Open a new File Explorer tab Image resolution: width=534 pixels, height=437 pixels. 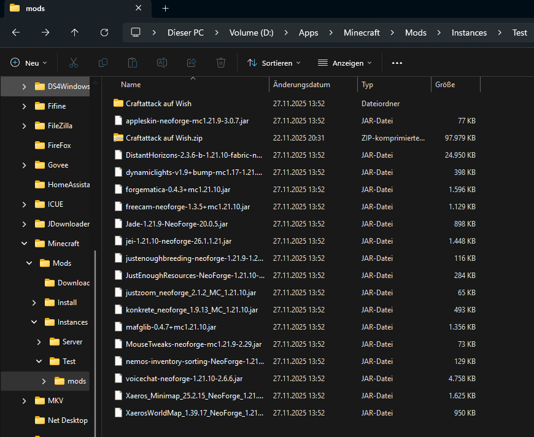165,9
